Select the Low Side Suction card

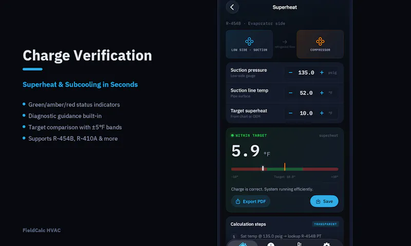click(249, 44)
